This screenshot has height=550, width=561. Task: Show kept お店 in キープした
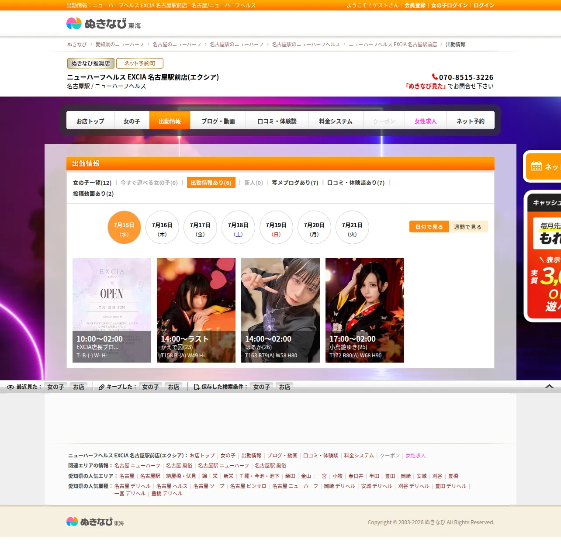click(x=174, y=387)
